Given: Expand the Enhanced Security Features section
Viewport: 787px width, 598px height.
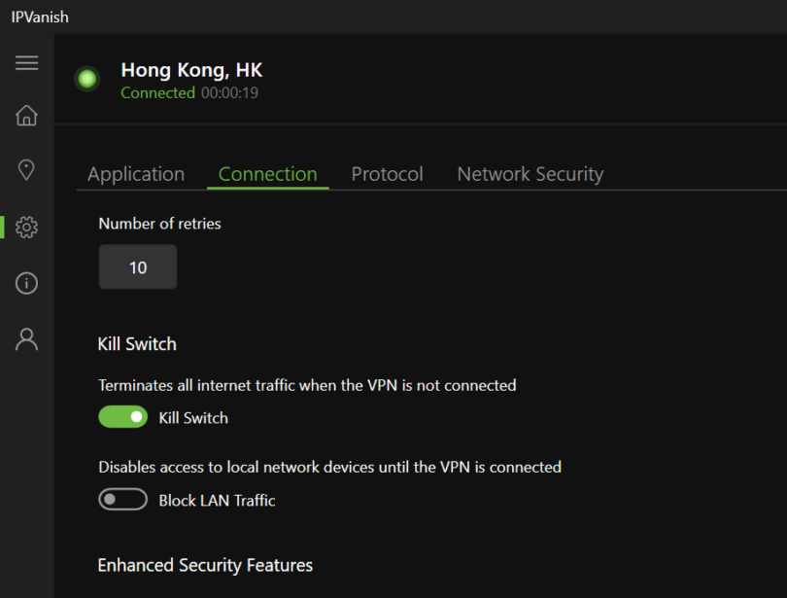Looking at the screenshot, I should tap(205, 565).
